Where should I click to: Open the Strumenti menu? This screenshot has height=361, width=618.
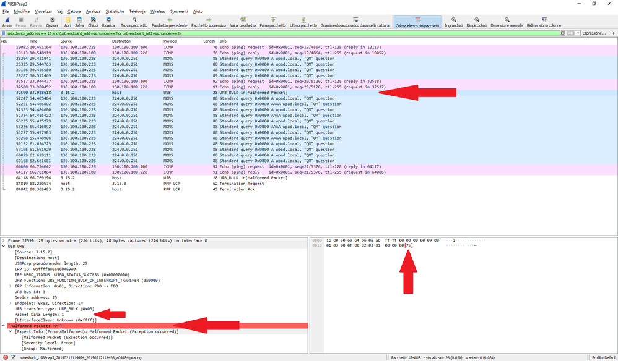click(179, 11)
